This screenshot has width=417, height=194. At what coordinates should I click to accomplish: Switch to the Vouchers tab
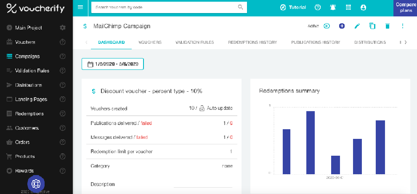click(150, 43)
